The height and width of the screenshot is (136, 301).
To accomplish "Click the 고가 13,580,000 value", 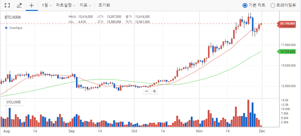I will 114,22.
